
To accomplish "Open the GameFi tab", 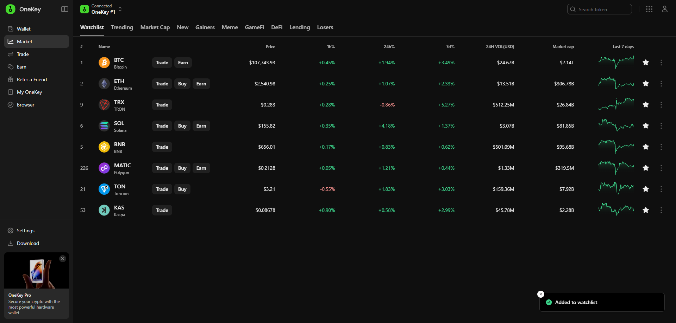I will pos(254,27).
